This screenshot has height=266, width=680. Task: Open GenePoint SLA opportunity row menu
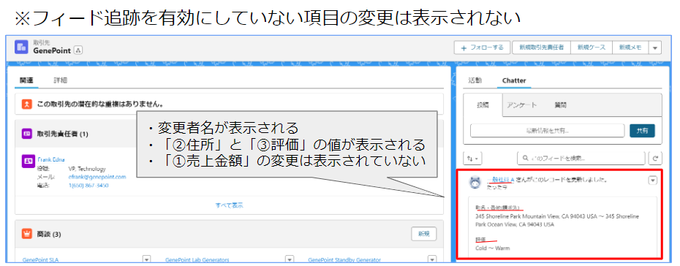(x=146, y=259)
